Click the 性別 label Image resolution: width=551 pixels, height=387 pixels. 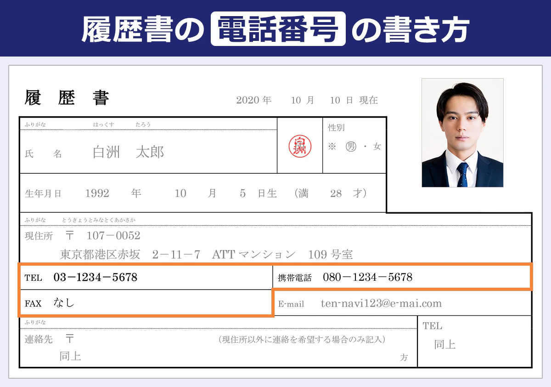(336, 128)
